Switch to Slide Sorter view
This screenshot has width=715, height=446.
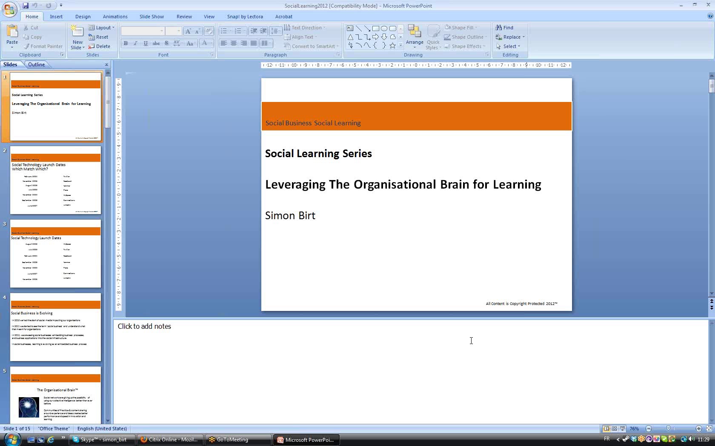tap(615, 429)
